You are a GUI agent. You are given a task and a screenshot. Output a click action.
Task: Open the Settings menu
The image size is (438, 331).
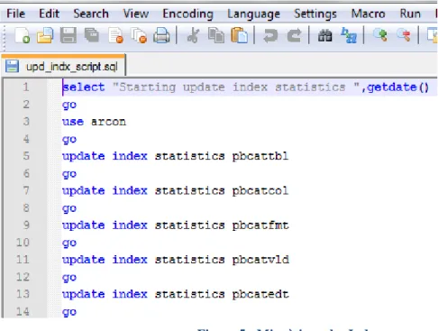click(315, 14)
